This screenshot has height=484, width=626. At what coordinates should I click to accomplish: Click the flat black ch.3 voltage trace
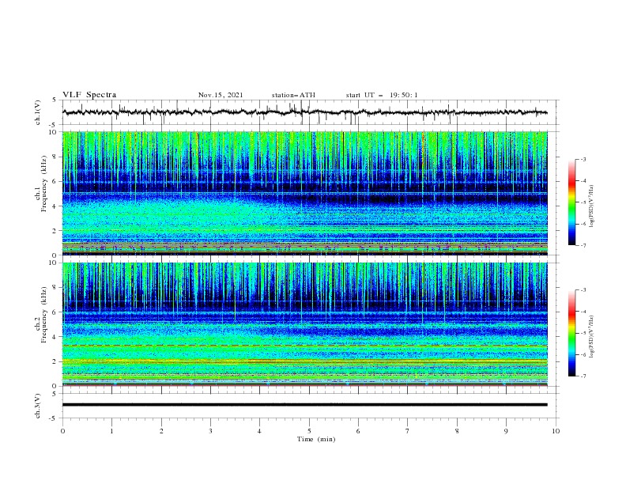[304, 405]
